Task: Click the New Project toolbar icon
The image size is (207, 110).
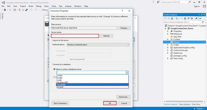Action: (x=15, y=10)
